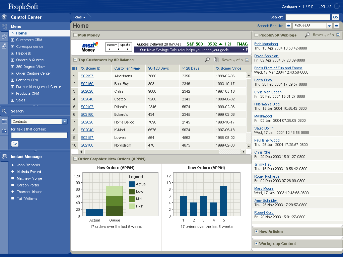Click the calendar icon in left sidebar
The width and height of the screenshot is (343, 257).
4,131
